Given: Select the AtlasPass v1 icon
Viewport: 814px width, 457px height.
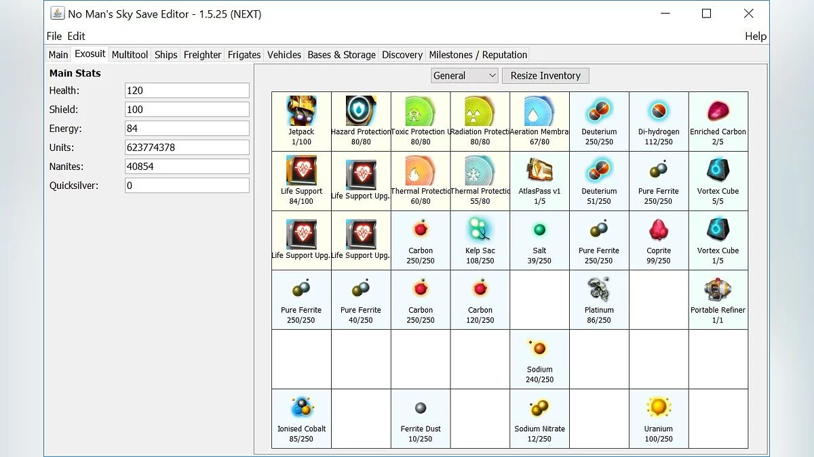Looking at the screenshot, I should tap(539, 170).
